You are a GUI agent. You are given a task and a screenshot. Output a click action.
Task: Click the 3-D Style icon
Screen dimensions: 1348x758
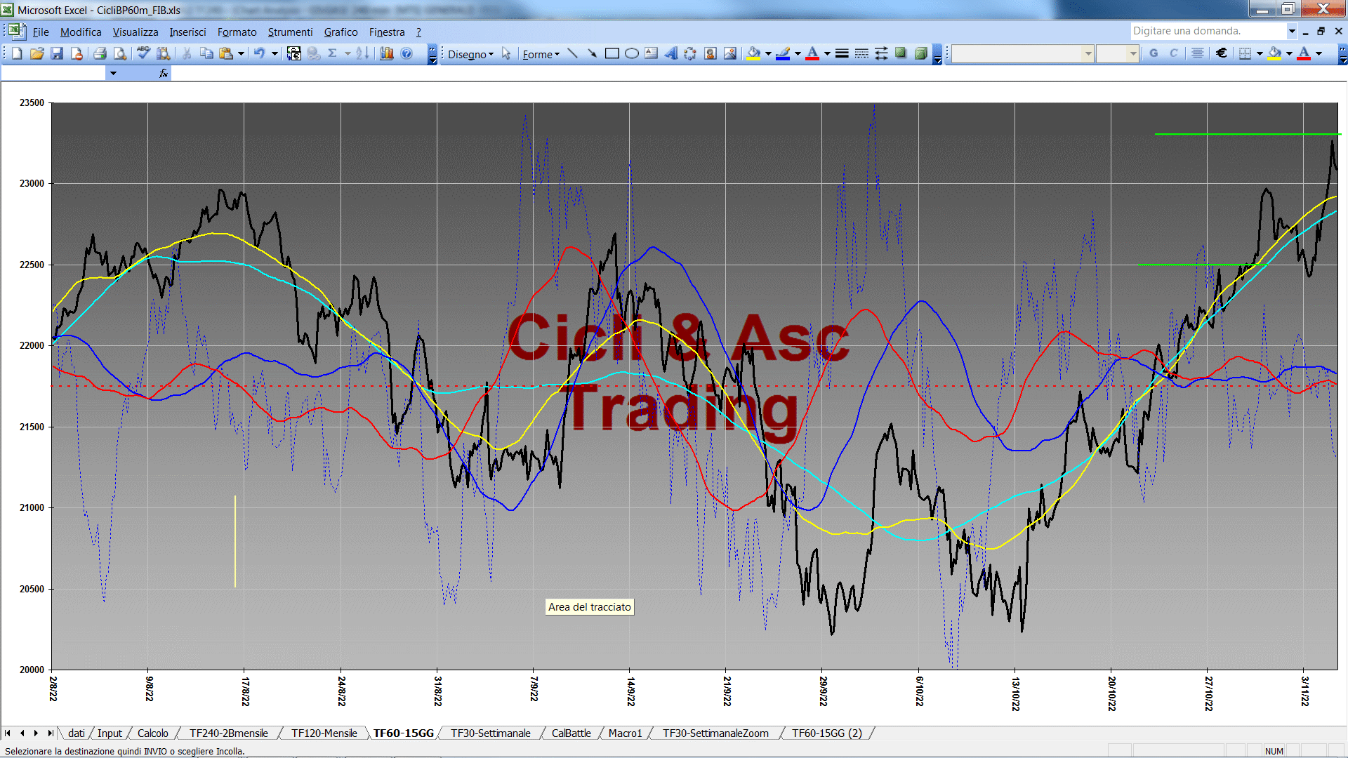(920, 54)
